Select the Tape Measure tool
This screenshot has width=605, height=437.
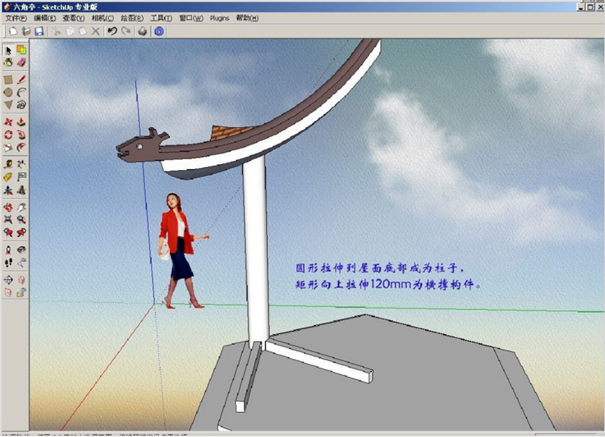coord(8,164)
